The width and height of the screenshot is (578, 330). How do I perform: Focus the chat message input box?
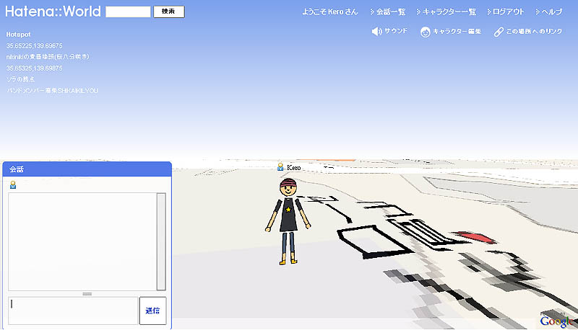(73, 311)
